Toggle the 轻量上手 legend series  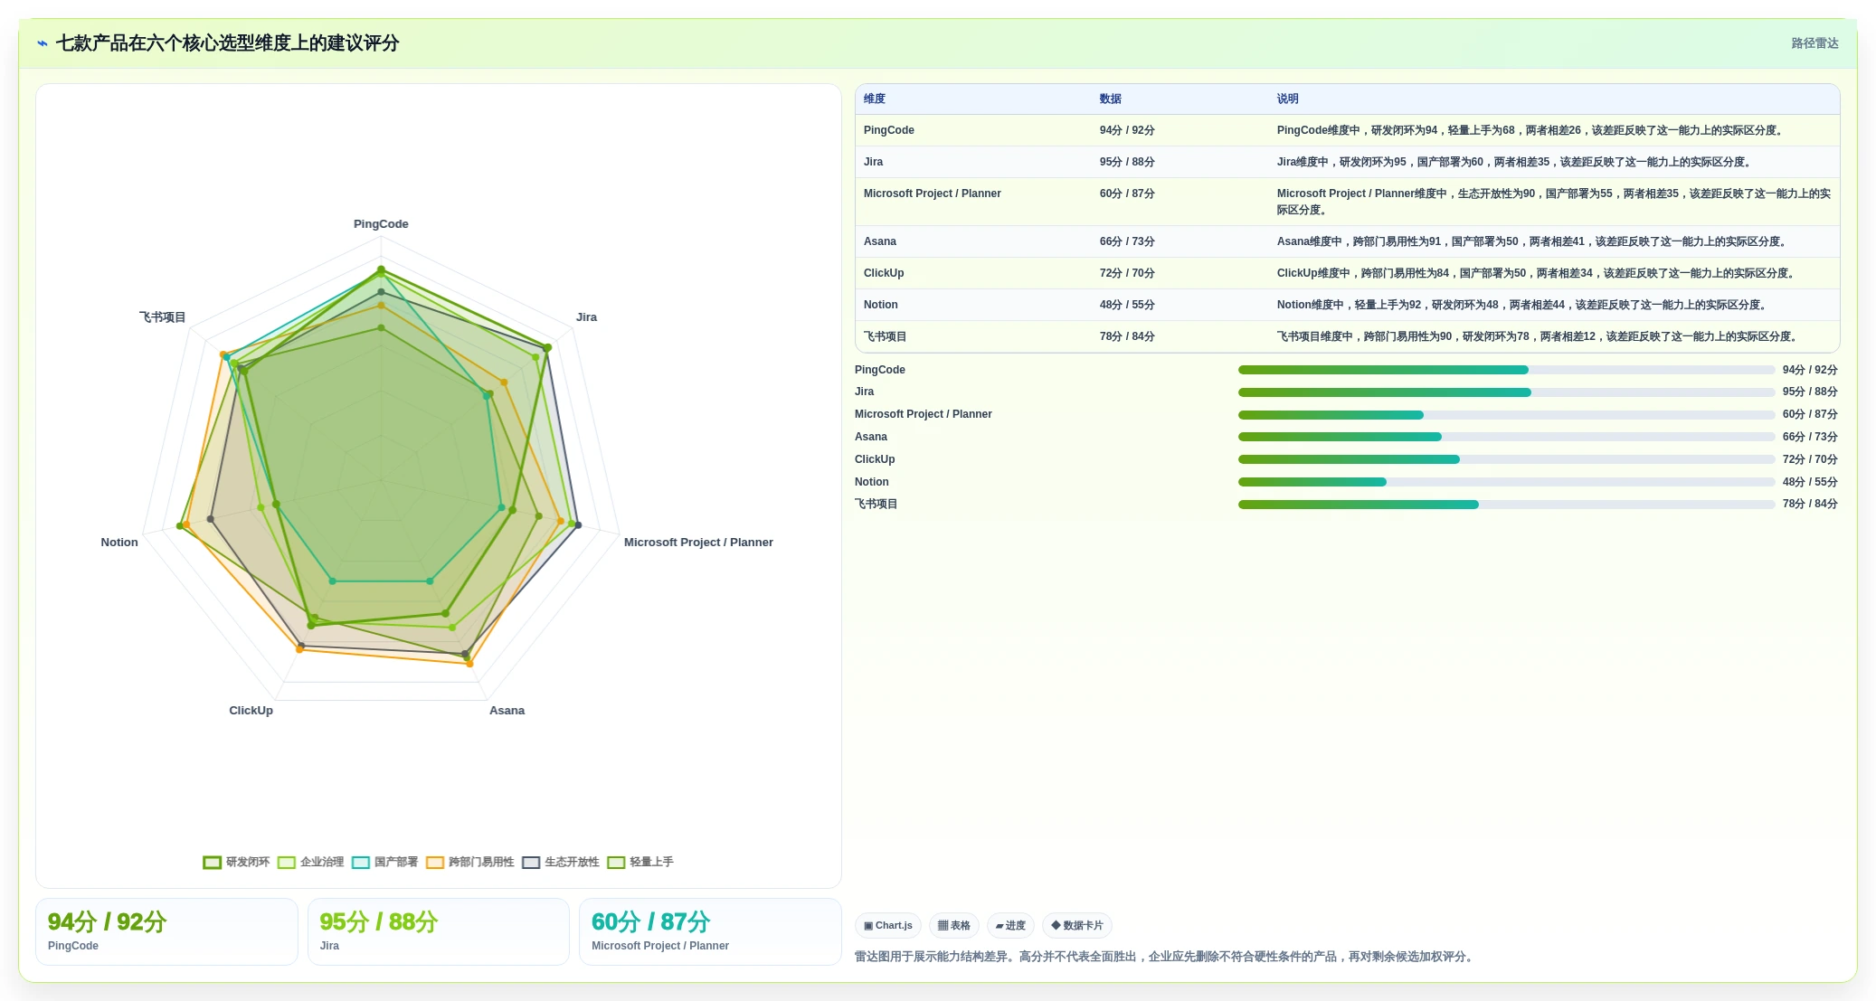[x=640, y=862]
